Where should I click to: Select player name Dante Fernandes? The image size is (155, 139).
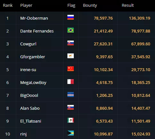tap(37, 31)
